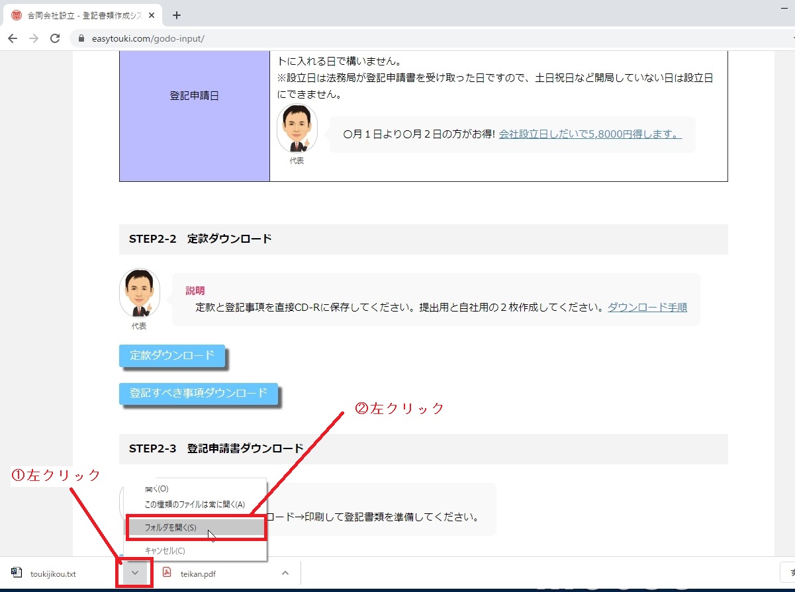The image size is (795, 592).
Task: Open a new tab with the plus icon
Action: click(176, 15)
